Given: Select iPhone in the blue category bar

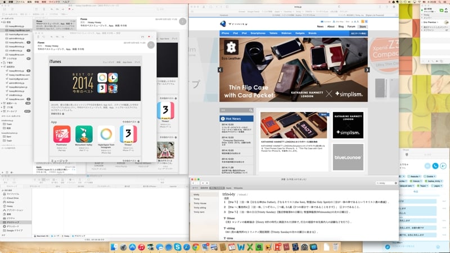Looking at the screenshot, I should pyautogui.click(x=225, y=33).
